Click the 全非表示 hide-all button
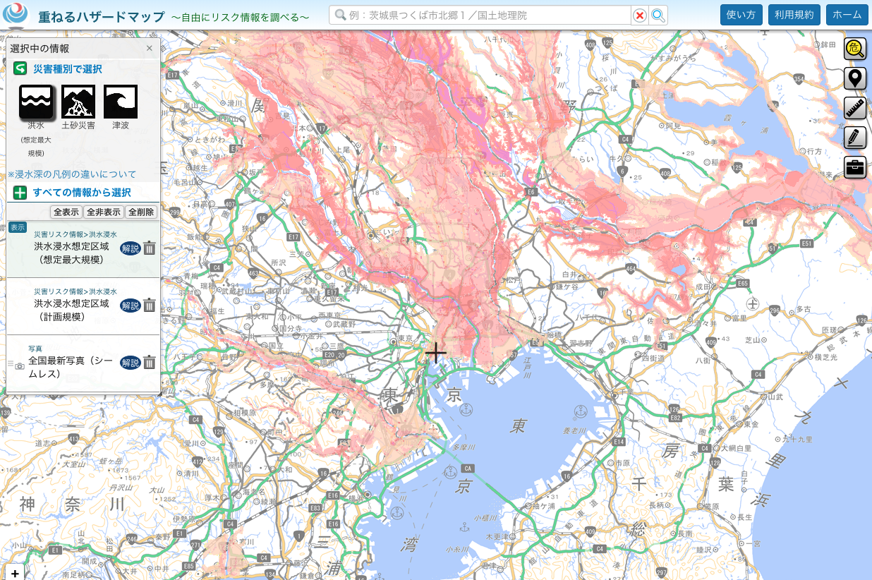This screenshot has height=580, width=872. tap(104, 212)
